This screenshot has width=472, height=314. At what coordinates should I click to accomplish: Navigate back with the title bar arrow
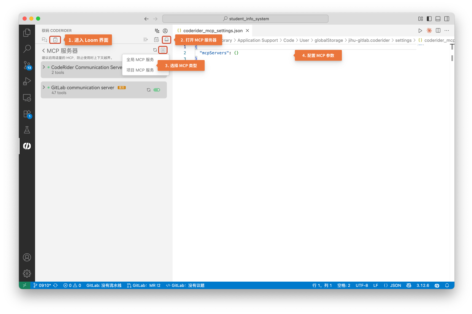[146, 19]
